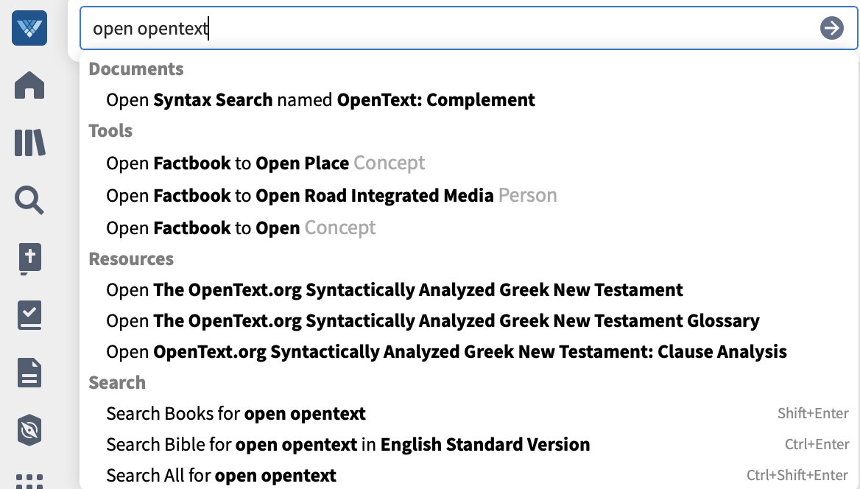
Task: Select Search All for open opentext
Action: coord(221,475)
